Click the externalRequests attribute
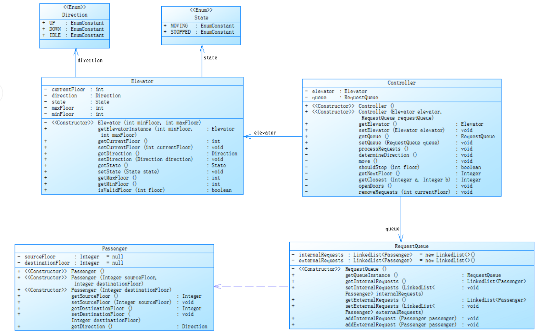556x331 pixels. pyautogui.click(x=383, y=261)
